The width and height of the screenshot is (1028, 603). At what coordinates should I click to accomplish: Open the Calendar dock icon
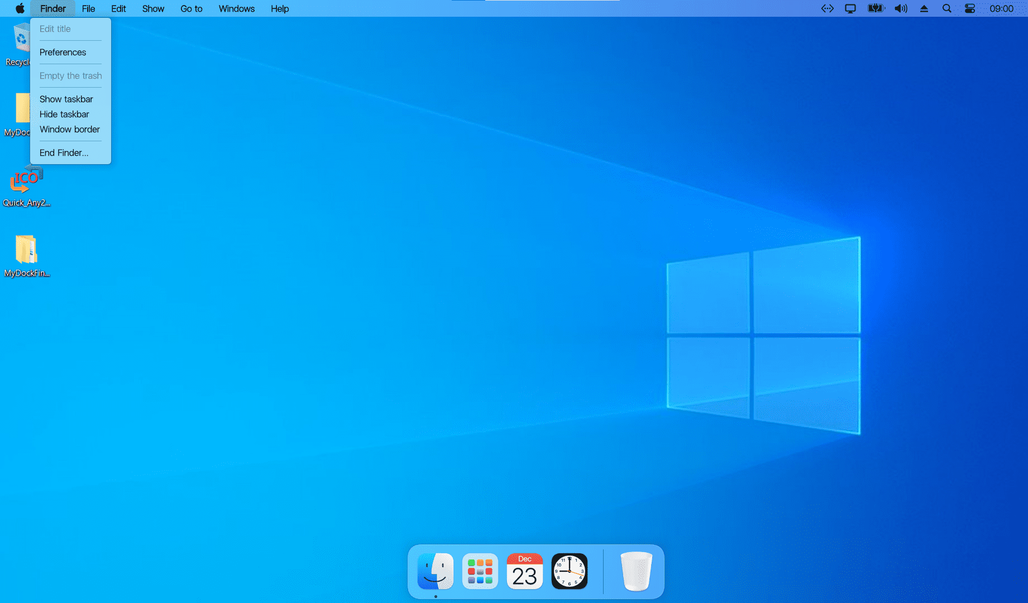[524, 571]
